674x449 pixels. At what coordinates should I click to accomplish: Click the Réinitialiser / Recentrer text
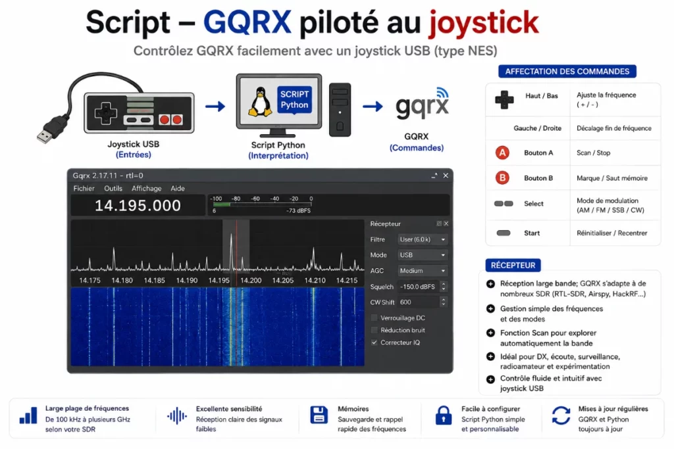pyautogui.click(x=611, y=233)
